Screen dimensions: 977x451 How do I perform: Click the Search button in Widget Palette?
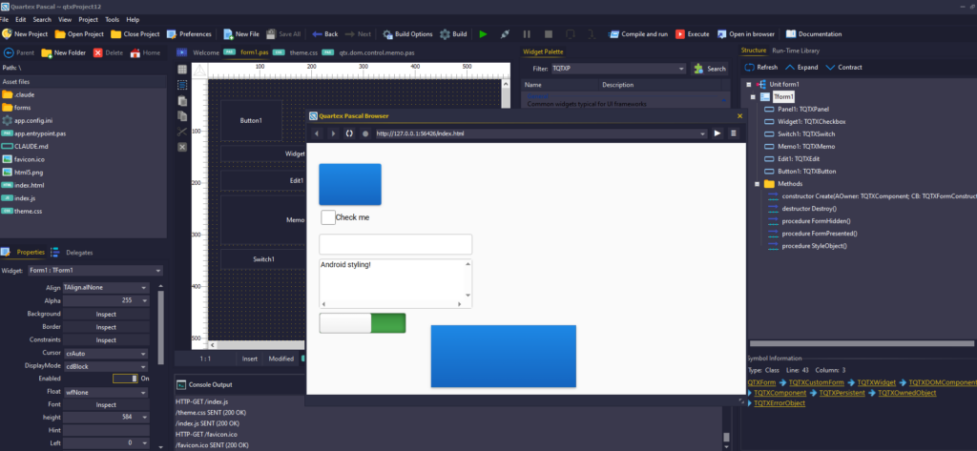(711, 69)
